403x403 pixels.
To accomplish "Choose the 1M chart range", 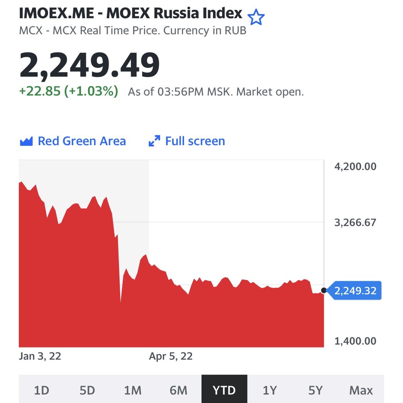I will (133, 390).
